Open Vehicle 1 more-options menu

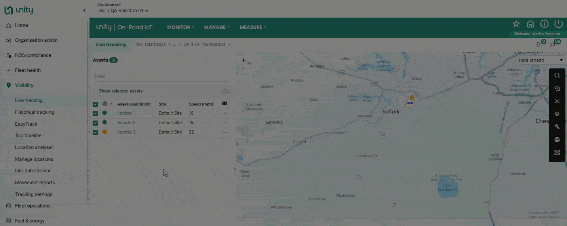point(225,113)
